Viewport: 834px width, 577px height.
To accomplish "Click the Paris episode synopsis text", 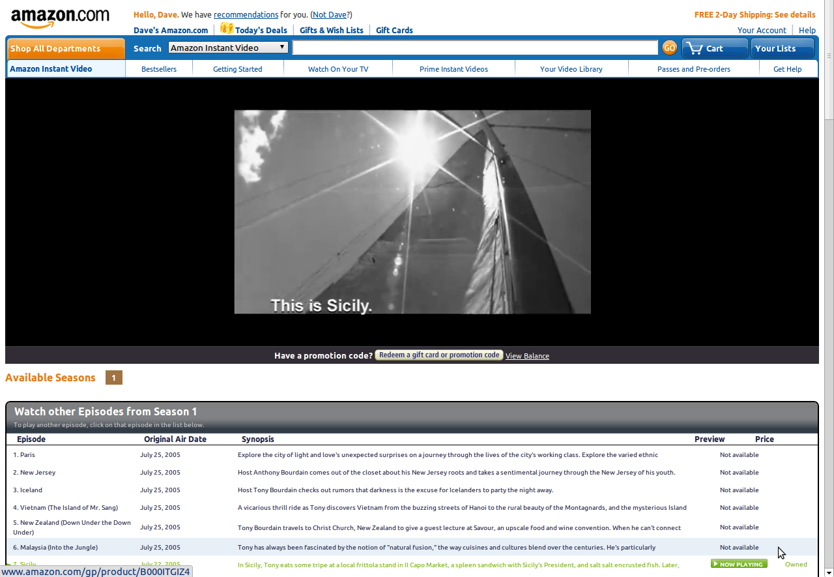I will pos(448,455).
